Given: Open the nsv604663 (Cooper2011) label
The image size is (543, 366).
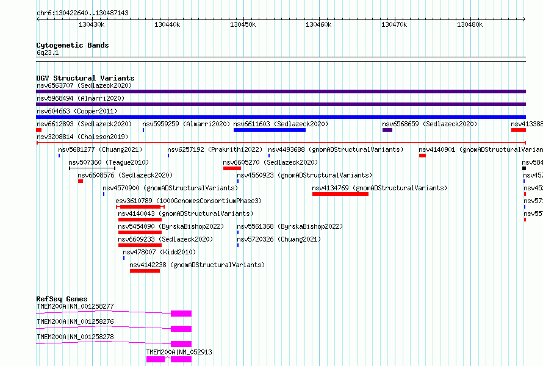Looking at the screenshot, I should pyautogui.click(x=77, y=111).
